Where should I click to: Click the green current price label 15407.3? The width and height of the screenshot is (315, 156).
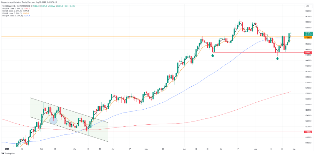[308, 33]
